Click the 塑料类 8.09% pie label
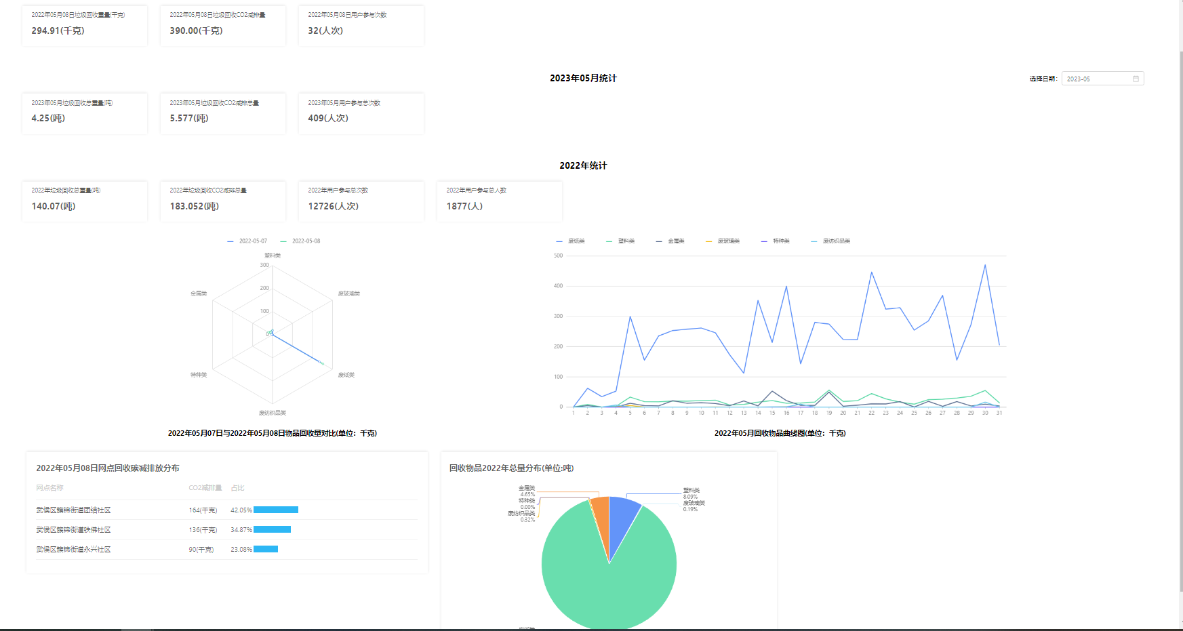1183x631 pixels. [x=691, y=493]
